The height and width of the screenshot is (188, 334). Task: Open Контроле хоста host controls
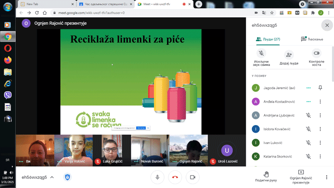[x=316, y=53]
